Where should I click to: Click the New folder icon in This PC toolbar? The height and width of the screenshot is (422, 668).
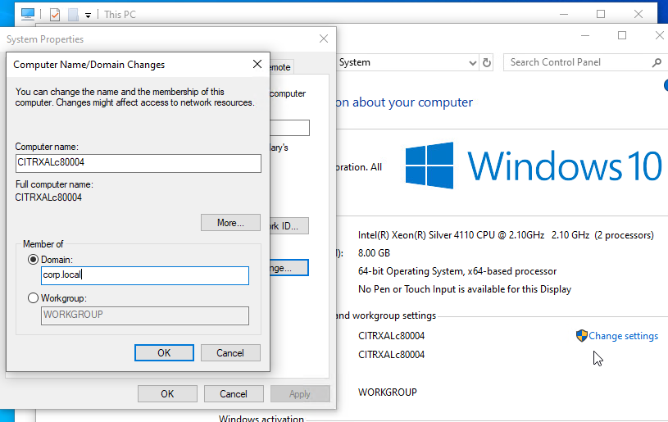(73, 15)
